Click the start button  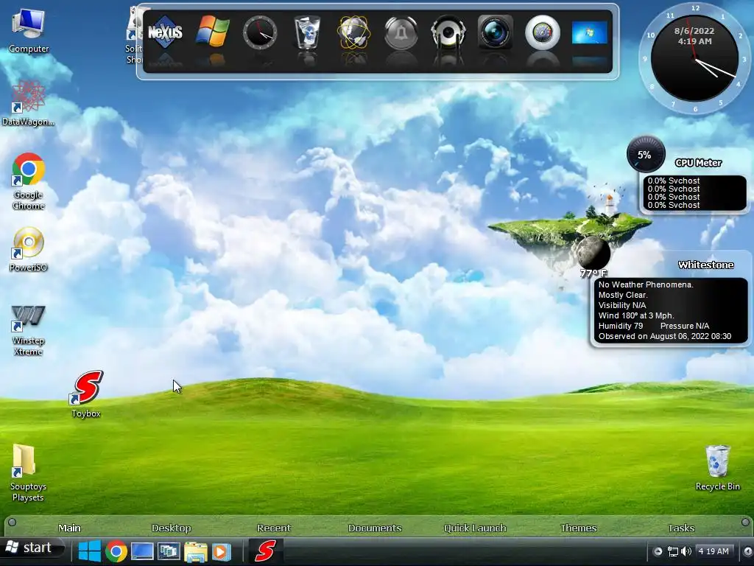click(32, 548)
